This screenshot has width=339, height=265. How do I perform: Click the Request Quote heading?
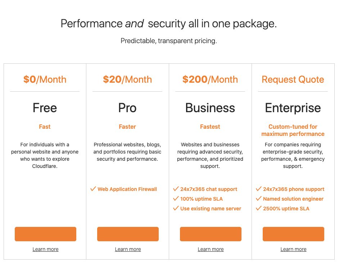coord(293,79)
